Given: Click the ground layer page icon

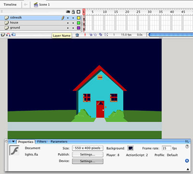Looking at the screenshot, I should (x=7, y=28).
